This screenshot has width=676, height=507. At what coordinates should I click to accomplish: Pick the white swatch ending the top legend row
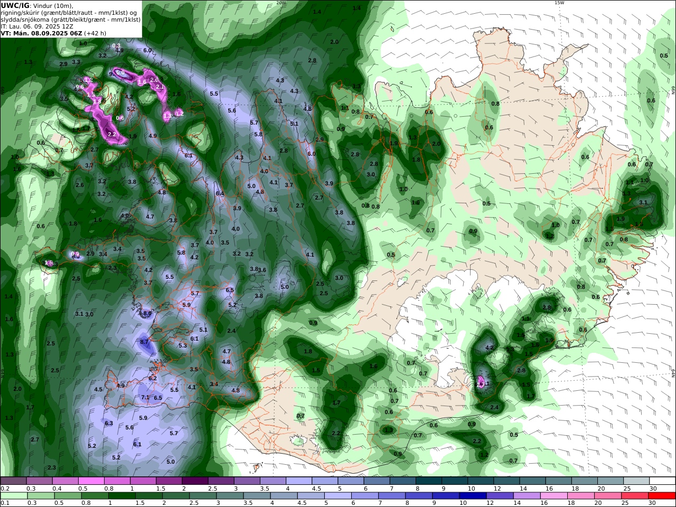[662, 481]
